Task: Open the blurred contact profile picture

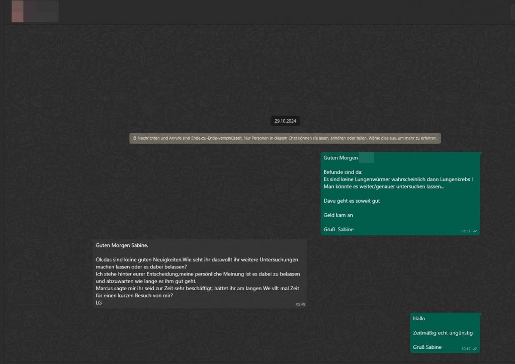Action: click(x=18, y=11)
